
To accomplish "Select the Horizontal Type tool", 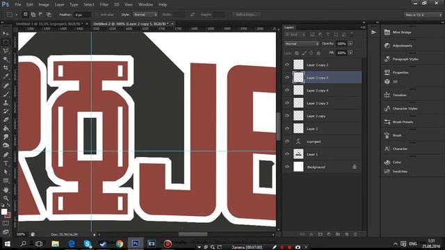I will point(6,163).
